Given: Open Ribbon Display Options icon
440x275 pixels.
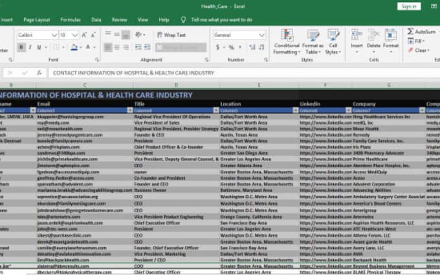Looking at the screenshot, I should click(x=434, y=6).
